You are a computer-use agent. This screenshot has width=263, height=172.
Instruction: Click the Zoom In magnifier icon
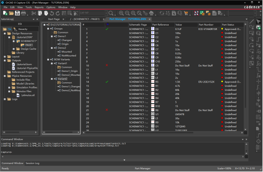pos(121,13)
